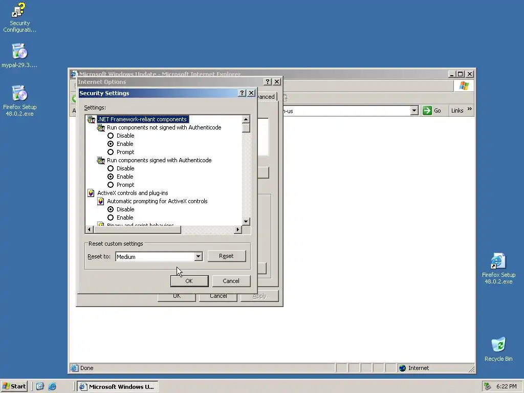Expand the Links toolbar chevron
Viewport: 524px width, 393px height.
pyautogui.click(x=470, y=109)
